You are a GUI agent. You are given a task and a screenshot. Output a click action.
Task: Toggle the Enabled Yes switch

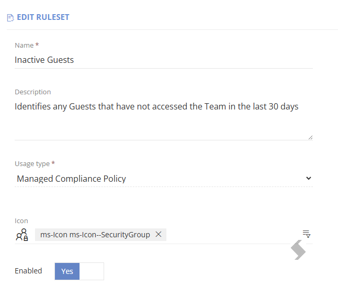[x=67, y=271]
